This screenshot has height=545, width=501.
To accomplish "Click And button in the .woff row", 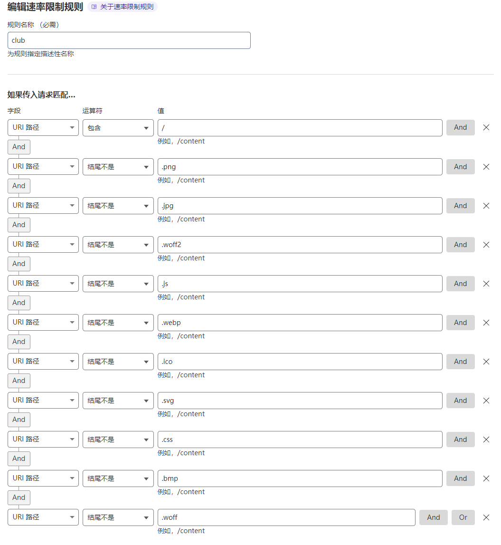I will (x=433, y=517).
